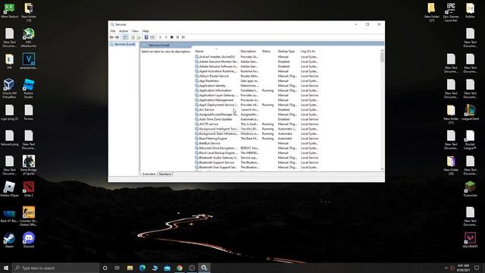The image size is (485, 273).
Task: Click the services list vertical scrollbar thumb
Action: point(382,58)
